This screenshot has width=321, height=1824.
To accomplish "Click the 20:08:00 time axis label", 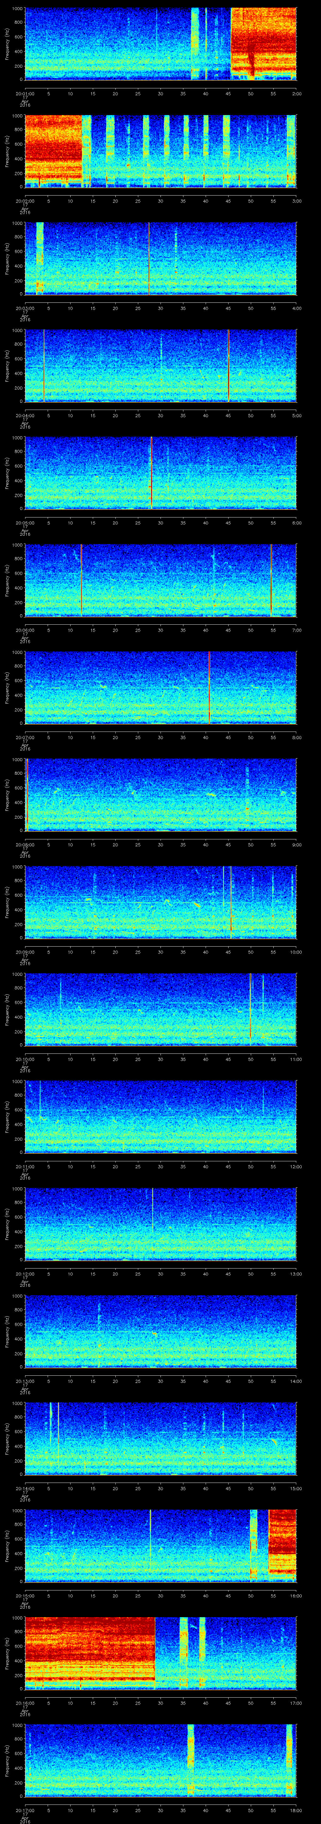I will [25, 845].
